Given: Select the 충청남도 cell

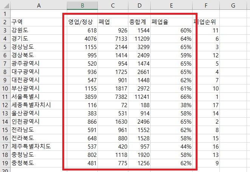Looking at the screenshot, I should click(39, 155).
